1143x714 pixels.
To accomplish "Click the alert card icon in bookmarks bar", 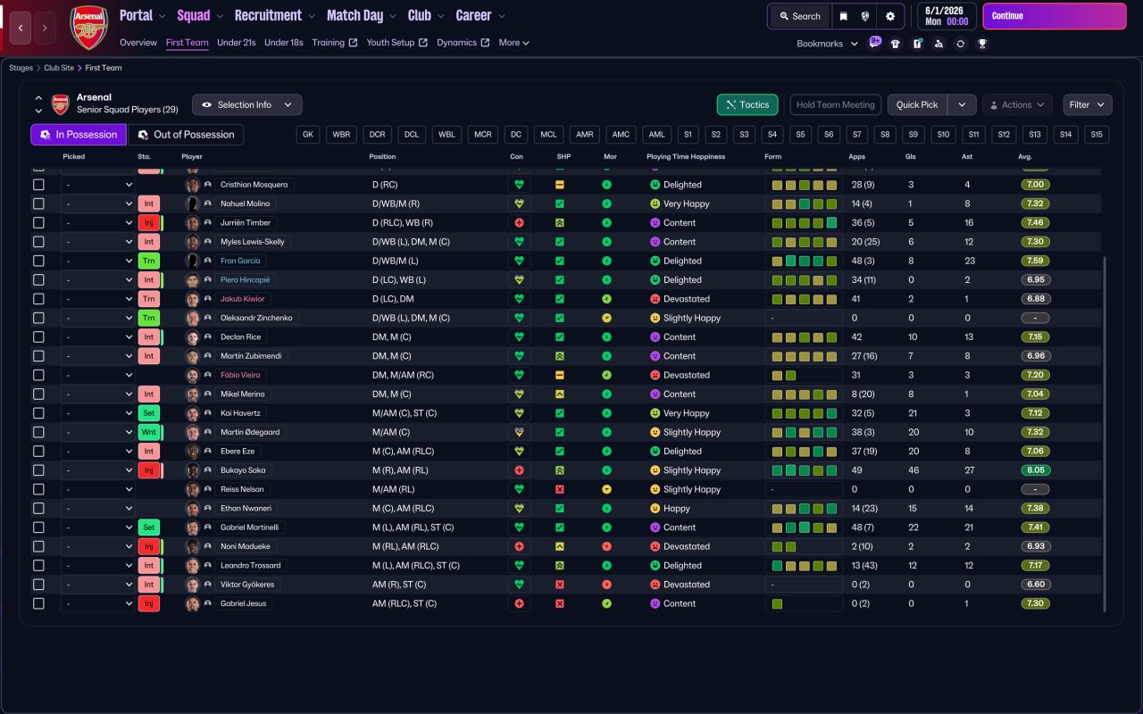I will [917, 44].
